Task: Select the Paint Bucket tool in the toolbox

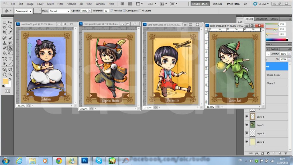Action: tap(10, 48)
